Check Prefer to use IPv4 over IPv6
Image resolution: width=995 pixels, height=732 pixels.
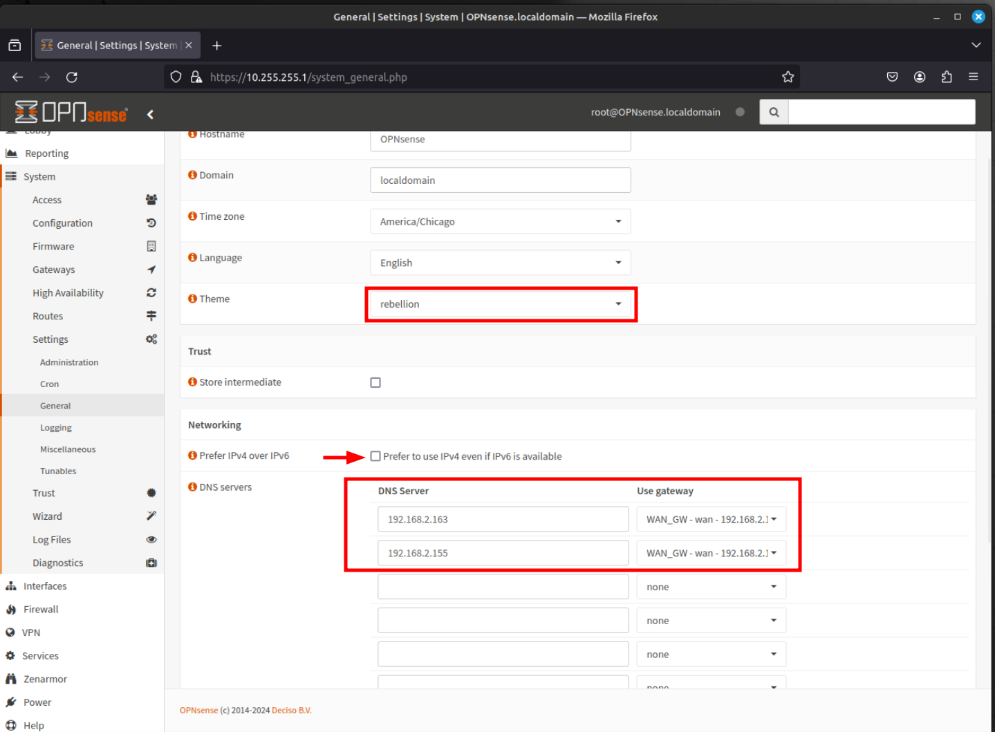(x=375, y=456)
